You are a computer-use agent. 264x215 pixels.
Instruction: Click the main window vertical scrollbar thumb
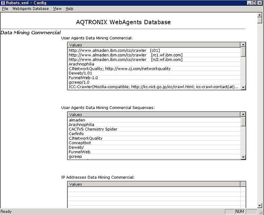pos(260,21)
